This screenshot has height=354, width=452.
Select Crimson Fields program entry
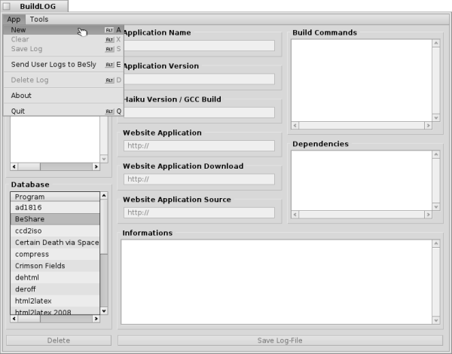pos(54,266)
